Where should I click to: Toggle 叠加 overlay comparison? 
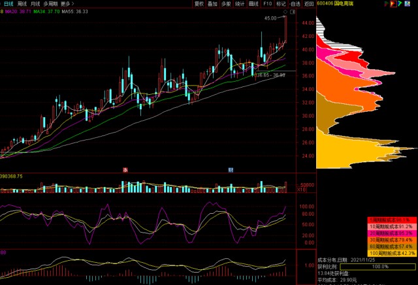tap(213, 4)
